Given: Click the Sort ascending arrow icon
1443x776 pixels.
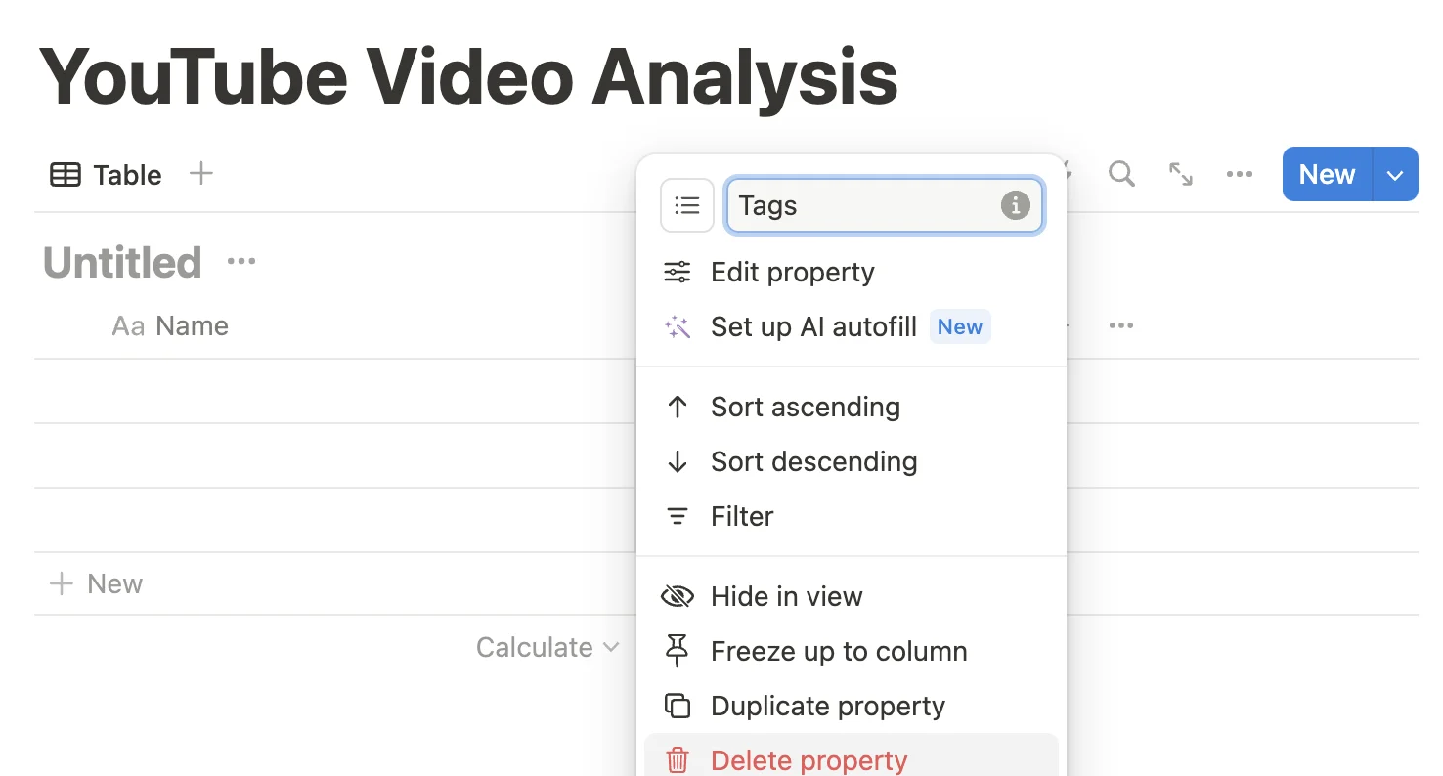Looking at the screenshot, I should [x=678, y=407].
